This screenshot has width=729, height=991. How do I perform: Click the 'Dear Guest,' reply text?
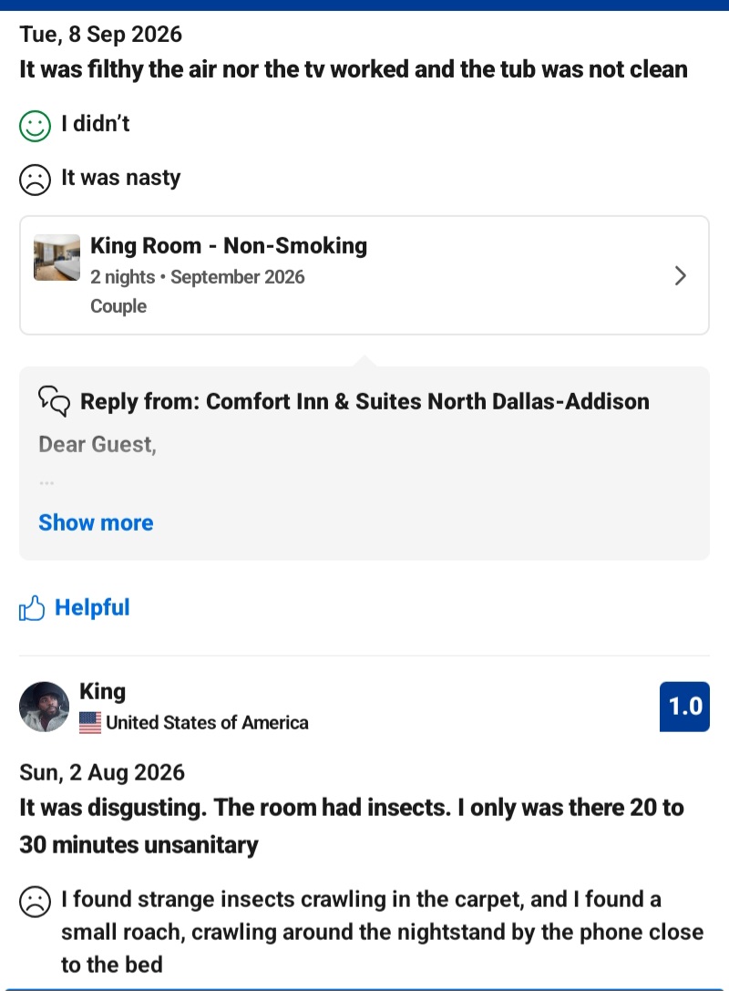coord(98,444)
